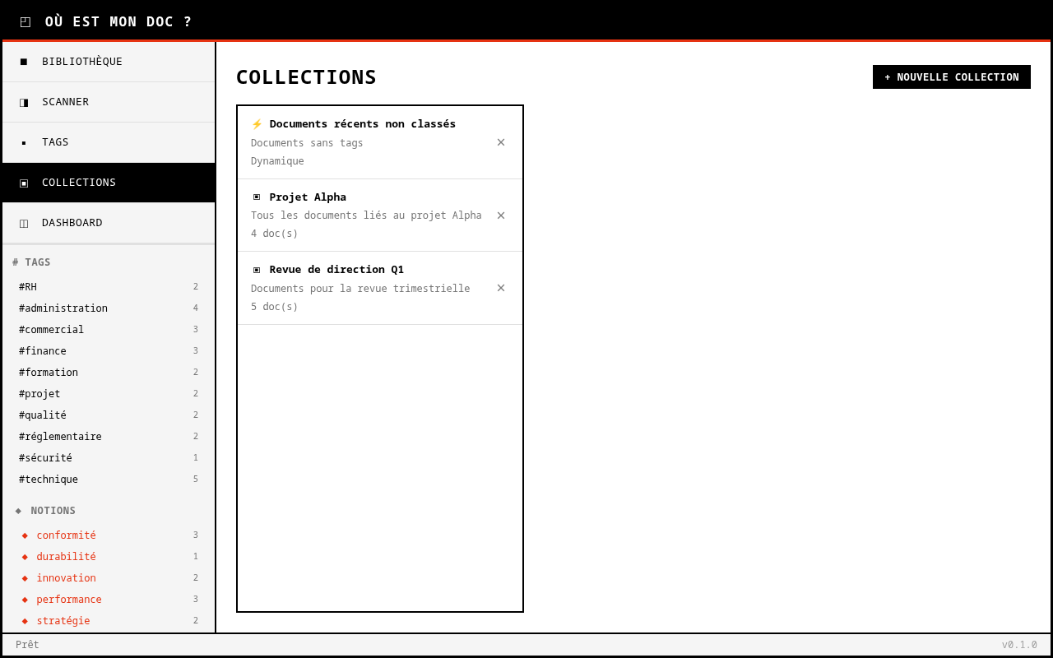Open the performance notion
The height and width of the screenshot is (658, 1053).
pyautogui.click(x=69, y=599)
